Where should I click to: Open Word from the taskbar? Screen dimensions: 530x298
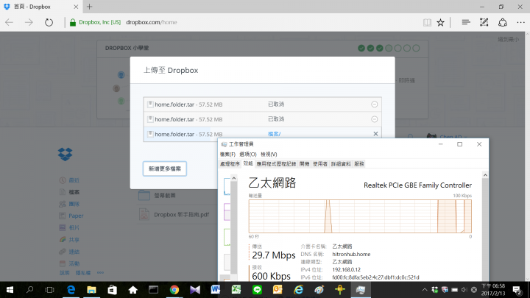pos(215,290)
